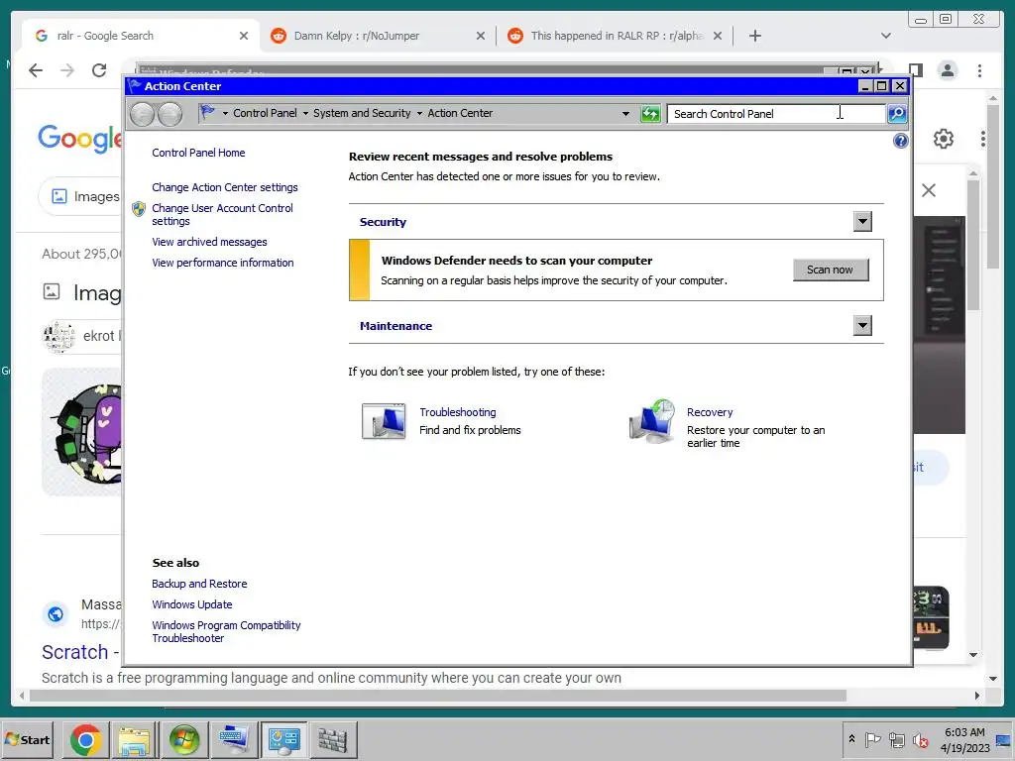Click show desktop icon at tray edge
The height and width of the screenshot is (761, 1015).
tap(1004, 739)
